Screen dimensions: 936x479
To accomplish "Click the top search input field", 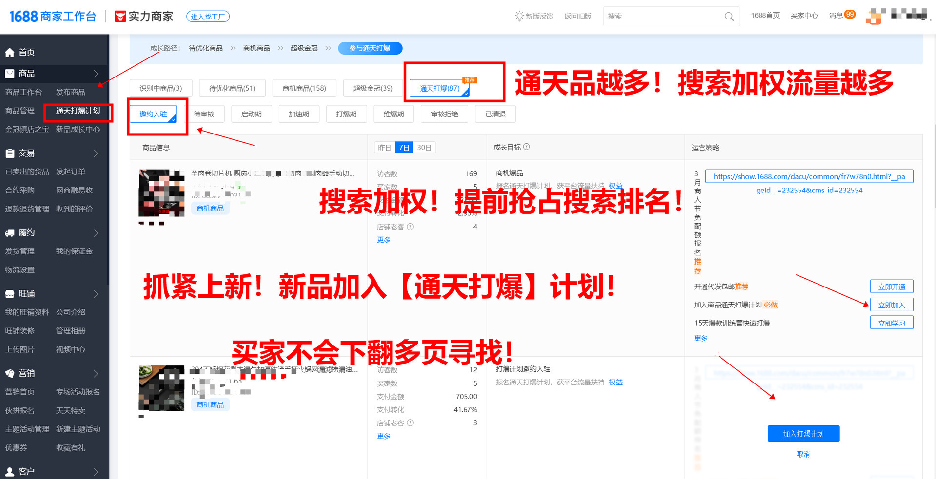I will 663,17.
